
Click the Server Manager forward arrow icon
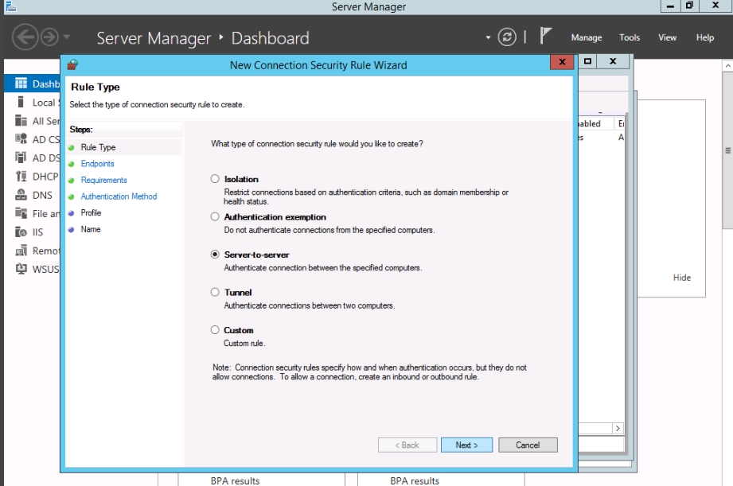[x=49, y=37]
